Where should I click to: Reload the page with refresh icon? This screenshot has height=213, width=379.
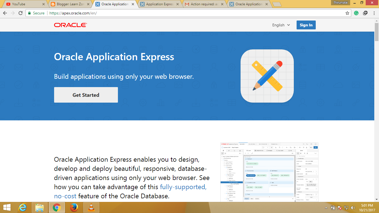(21, 13)
